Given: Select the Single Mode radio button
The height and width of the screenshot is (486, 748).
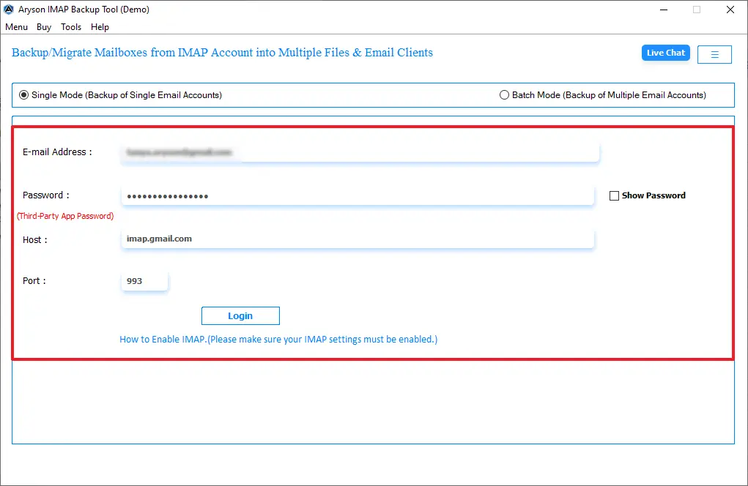Looking at the screenshot, I should 23,94.
